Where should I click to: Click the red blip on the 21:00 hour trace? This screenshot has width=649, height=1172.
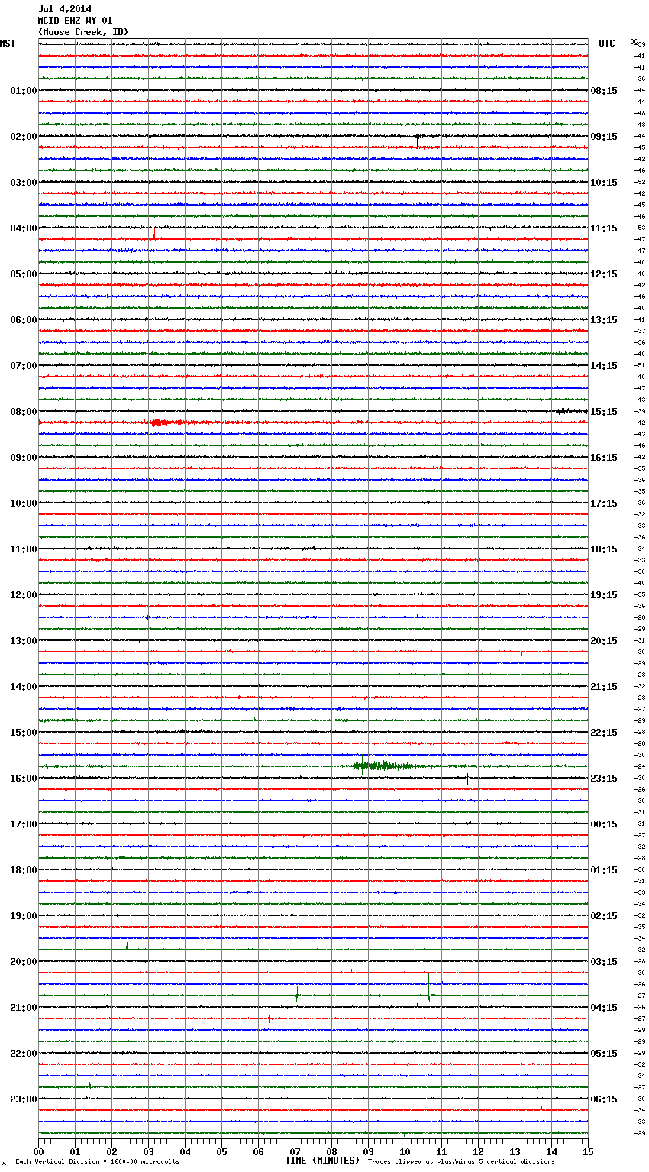click(x=269, y=1018)
